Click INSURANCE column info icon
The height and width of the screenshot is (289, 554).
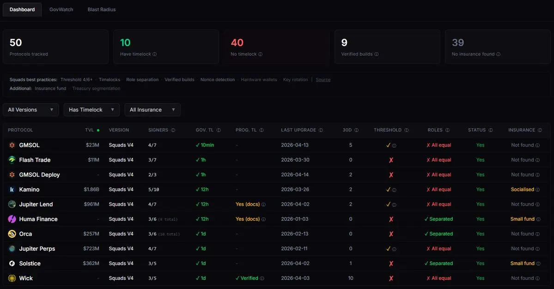[x=540, y=130]
